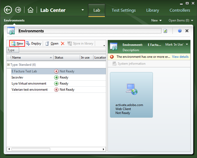197x158 pixels.
Task: Open the Controllers tab
Action: [180, 10]
